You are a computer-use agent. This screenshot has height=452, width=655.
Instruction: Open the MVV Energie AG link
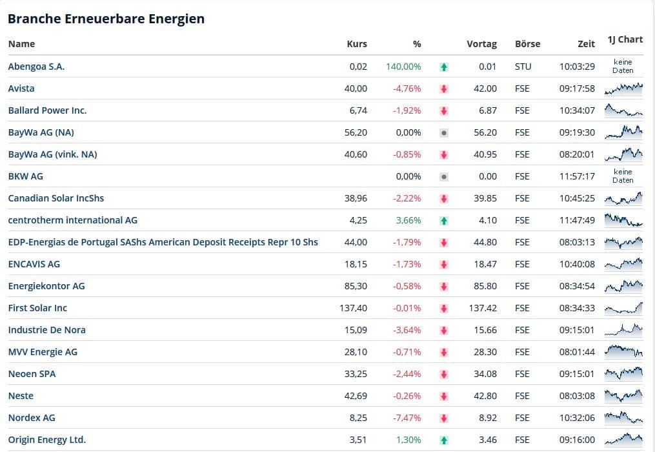[x=43, y=352]
